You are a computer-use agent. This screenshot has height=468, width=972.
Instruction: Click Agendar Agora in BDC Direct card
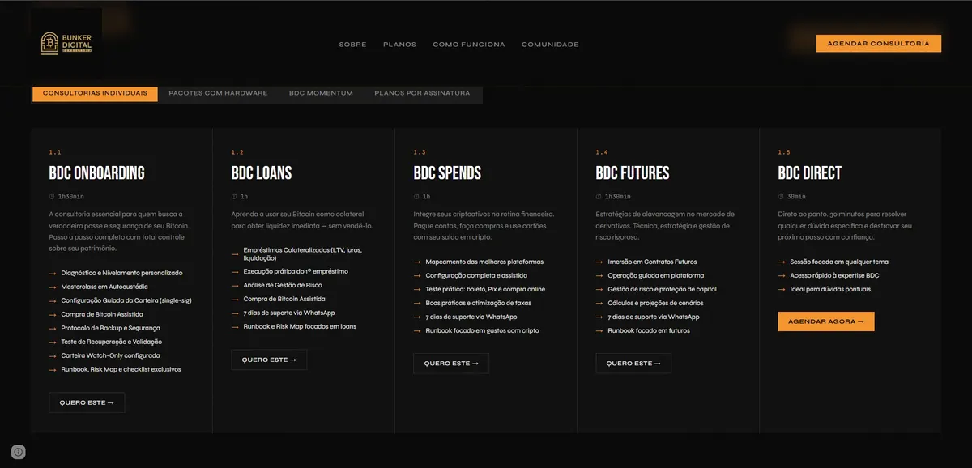[826, 321]
